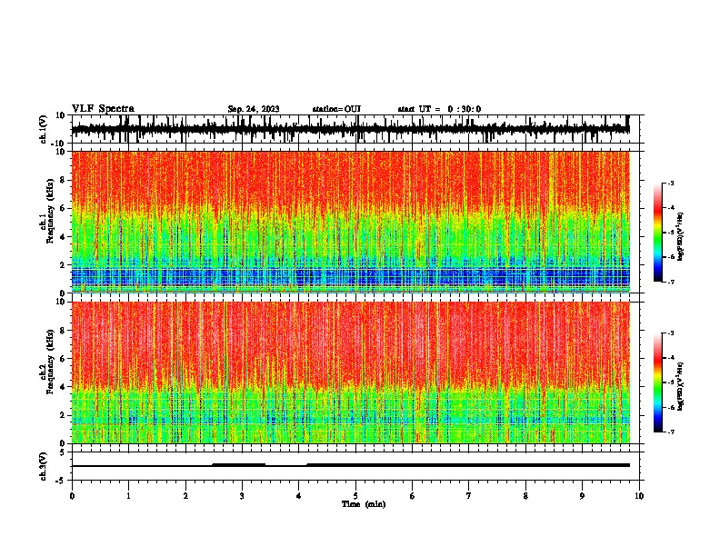Viewport: 720px width, 556px height.
Task: Click time axis tick label "6"
Action: (413, 496)
